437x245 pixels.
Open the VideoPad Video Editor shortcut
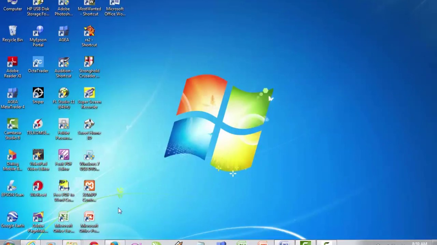38,160
